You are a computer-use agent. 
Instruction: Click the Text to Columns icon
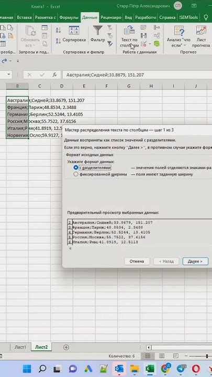tap(129, 30)
